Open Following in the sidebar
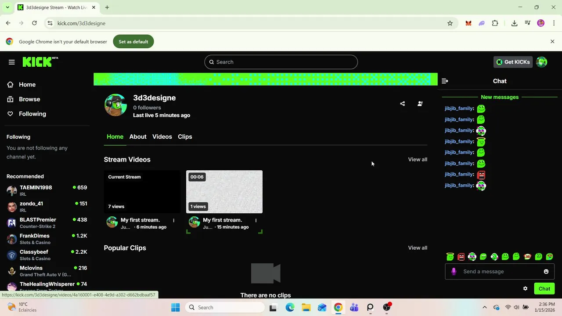This screenshot has height=316, width=562. click(32, 114)
